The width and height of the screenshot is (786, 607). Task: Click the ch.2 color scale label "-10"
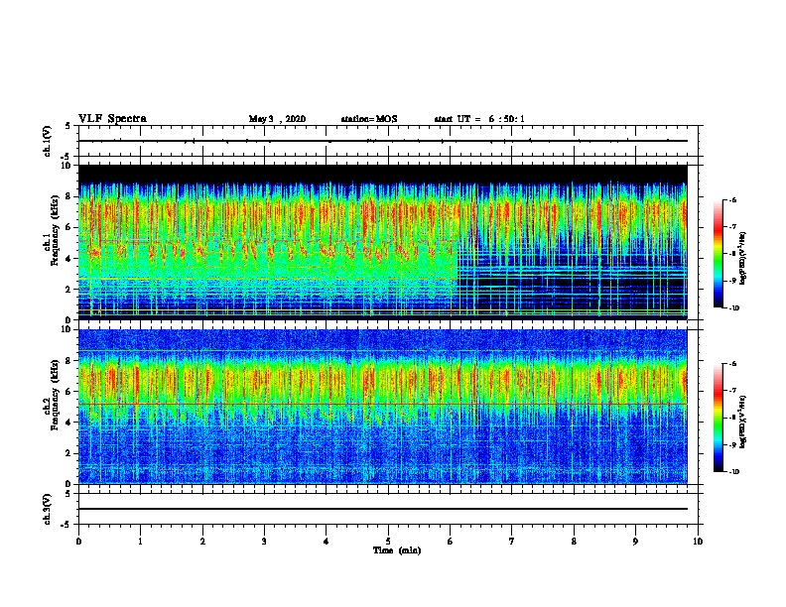733,472
